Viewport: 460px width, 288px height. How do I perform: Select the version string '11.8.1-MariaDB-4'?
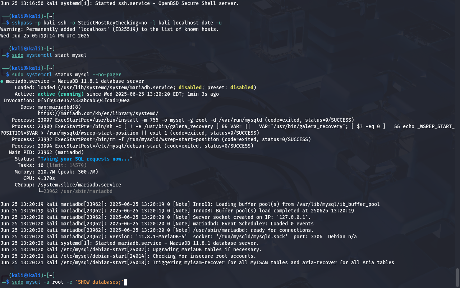(x=161, y=237)
